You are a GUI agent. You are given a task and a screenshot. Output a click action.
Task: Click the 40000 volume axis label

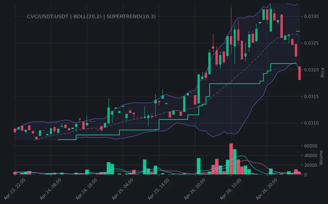[x=311, y=155]
